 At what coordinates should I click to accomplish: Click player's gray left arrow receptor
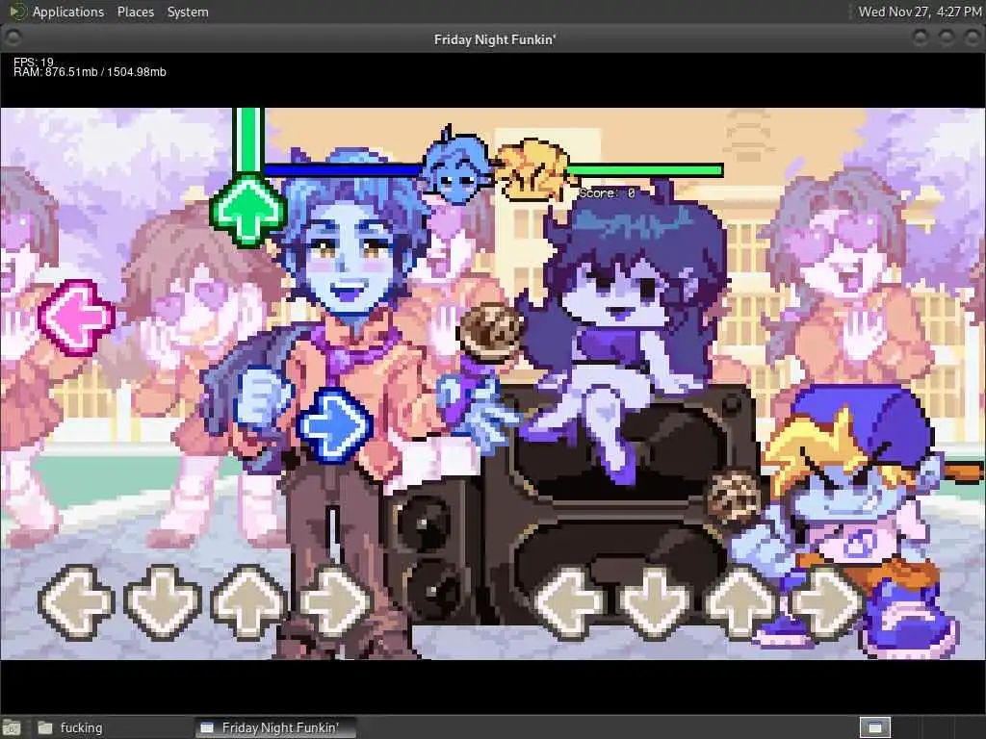(x=569, y=602)
